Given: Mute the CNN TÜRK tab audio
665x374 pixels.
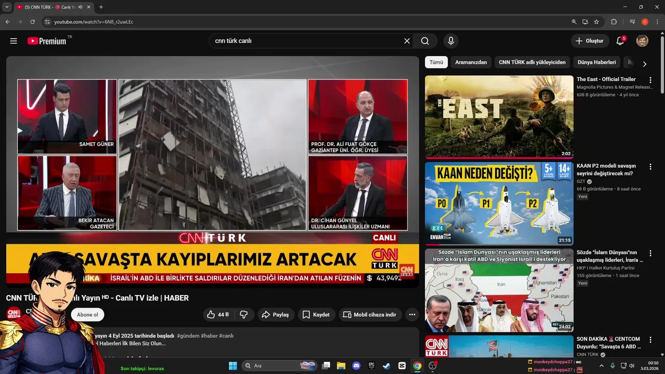Looking at the screenshot, I should [80, 7].
